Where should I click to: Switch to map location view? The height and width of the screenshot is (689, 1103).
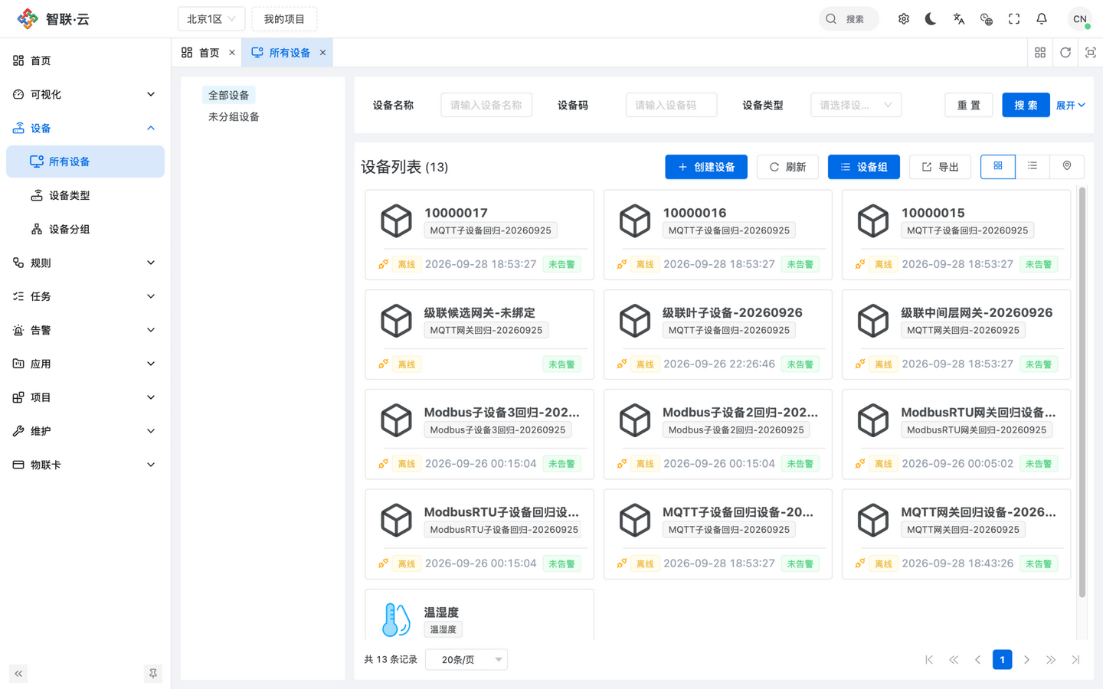1067,166
